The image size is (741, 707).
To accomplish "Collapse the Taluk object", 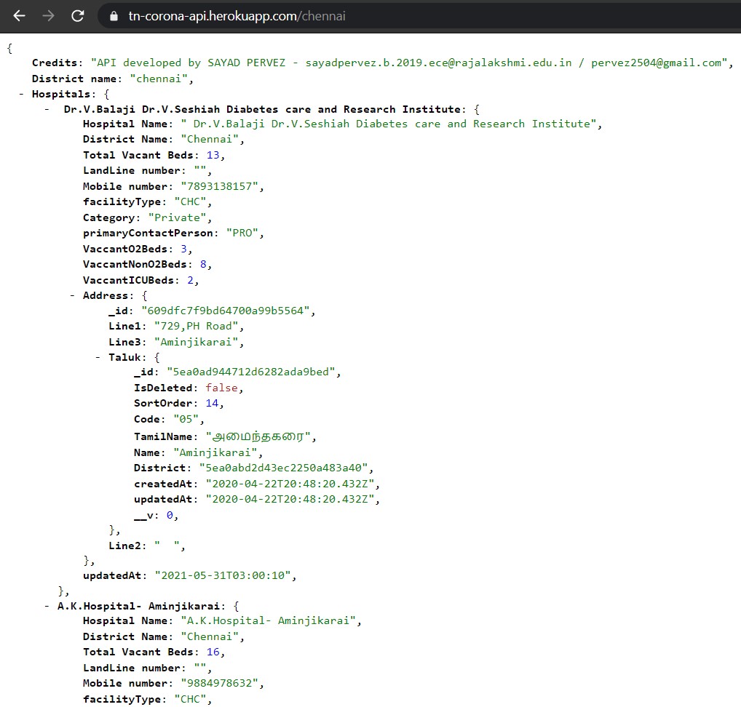I will pyautogui.click(x=99, y=357).
